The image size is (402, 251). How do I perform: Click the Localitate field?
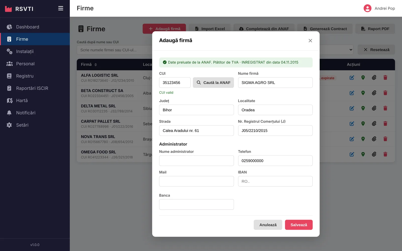tap(275, 110)
